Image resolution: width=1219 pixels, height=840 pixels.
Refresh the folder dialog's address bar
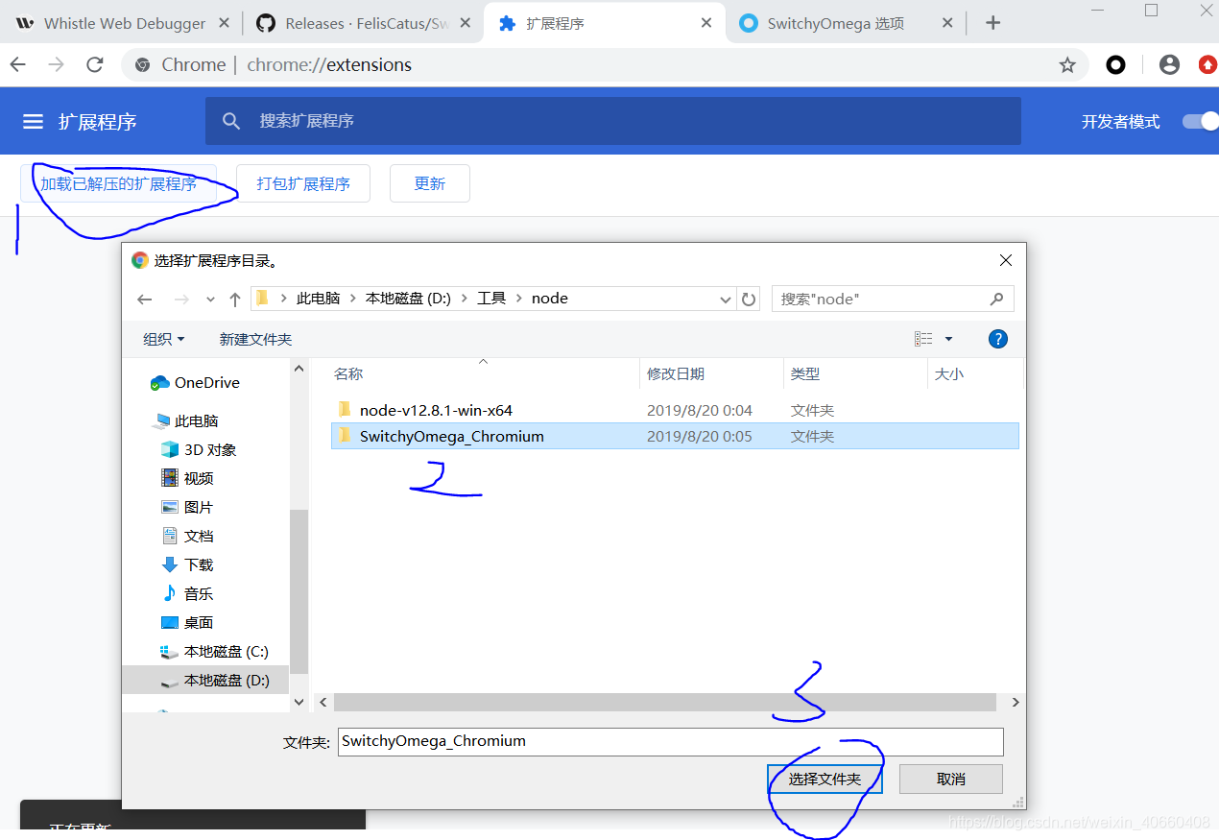(750, 300)
